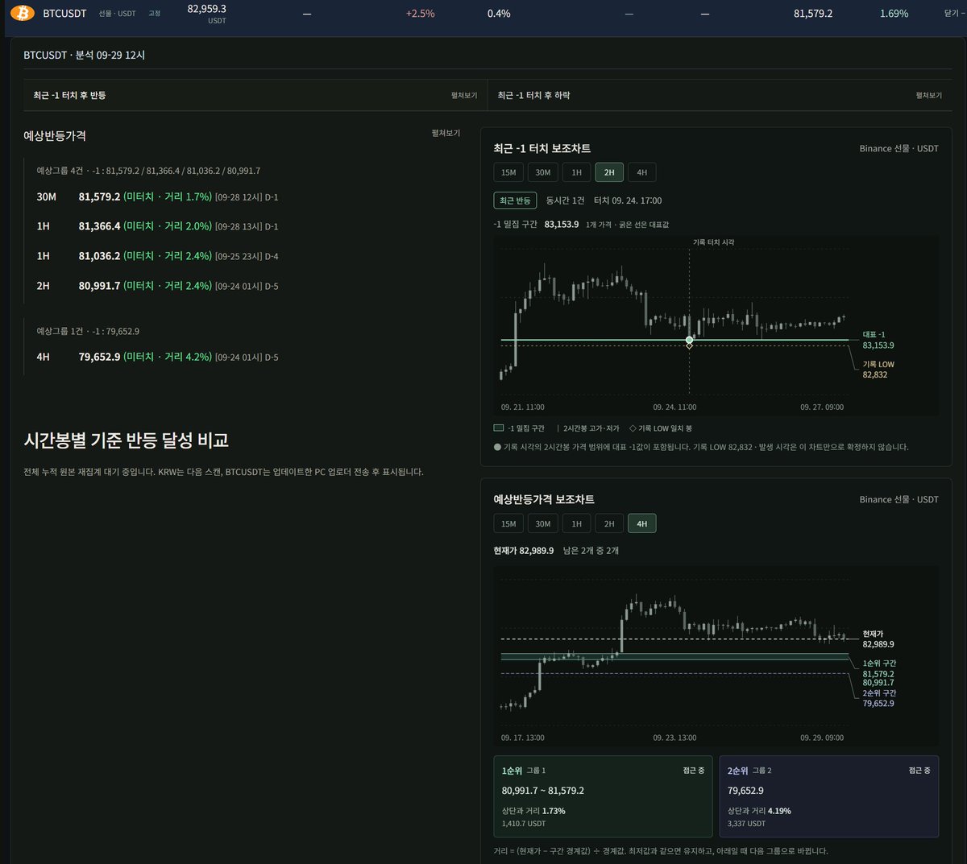967x864 pixels.
Task: Select 2H in 최근 -1 터치 보조차트
Action: point(609,172)
